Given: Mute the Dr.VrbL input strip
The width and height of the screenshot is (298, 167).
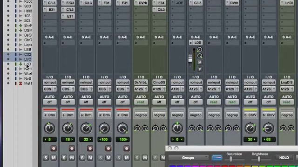Looking at the screenshot, I should 145,158.
